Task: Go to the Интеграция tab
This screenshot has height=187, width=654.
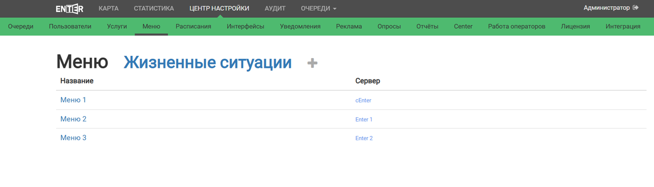Action: click(623, 26)
